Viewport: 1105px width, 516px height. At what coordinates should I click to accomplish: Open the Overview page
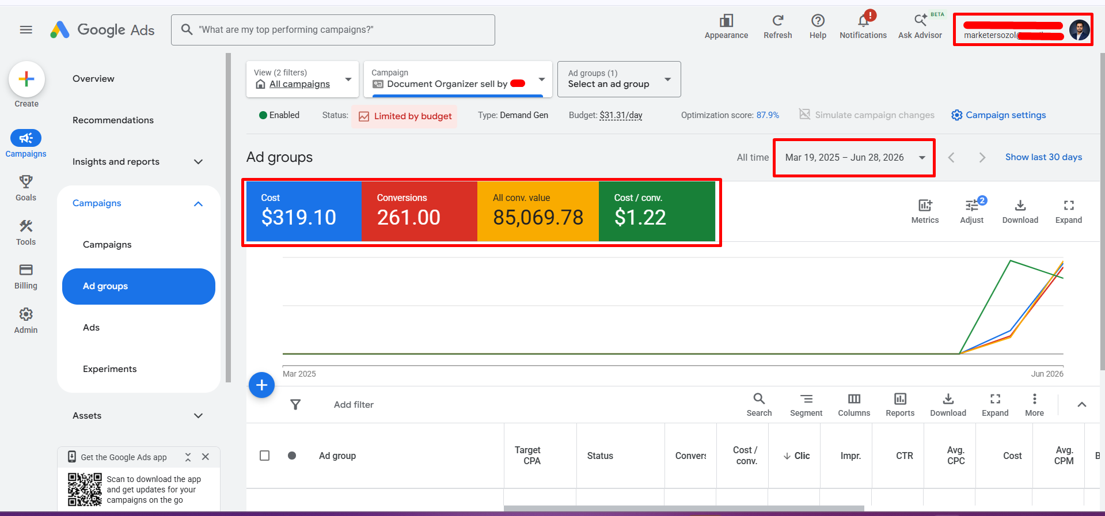pos(93,79)
